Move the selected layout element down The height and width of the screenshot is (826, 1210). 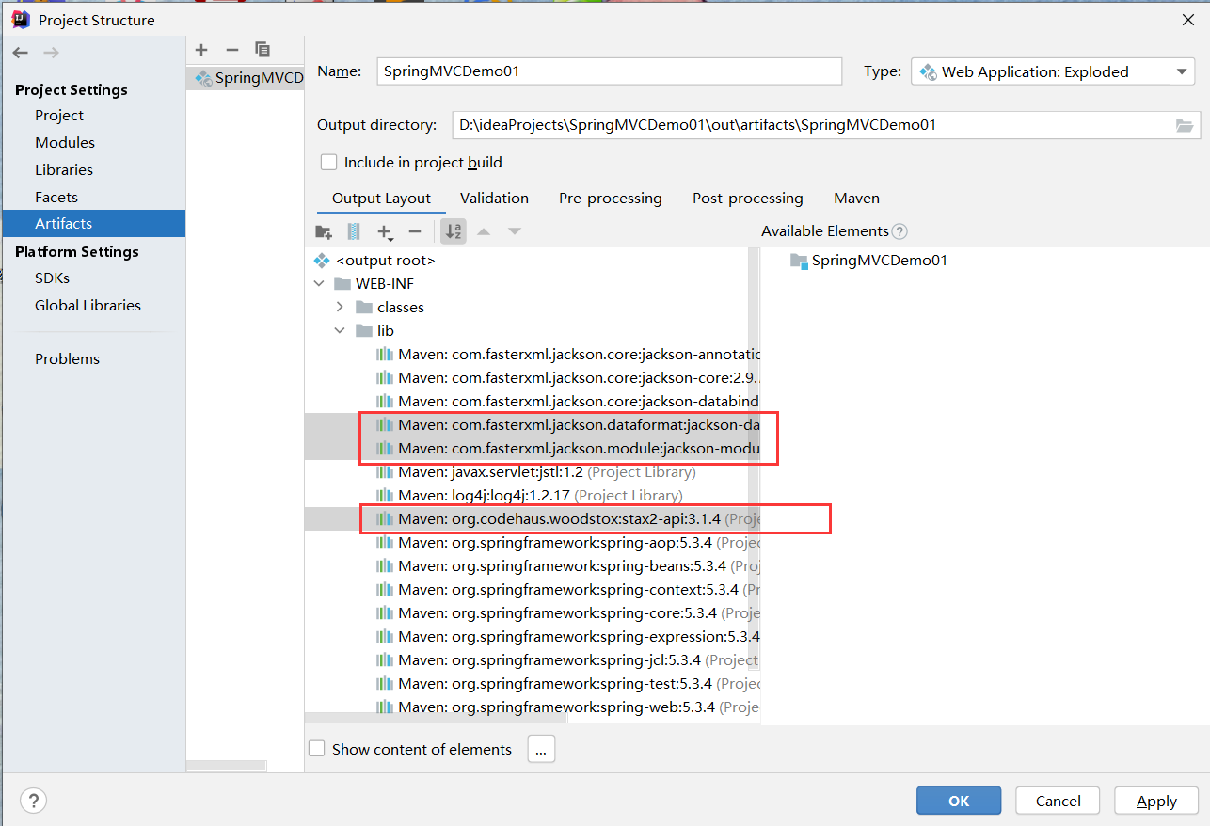coord(514,231)
